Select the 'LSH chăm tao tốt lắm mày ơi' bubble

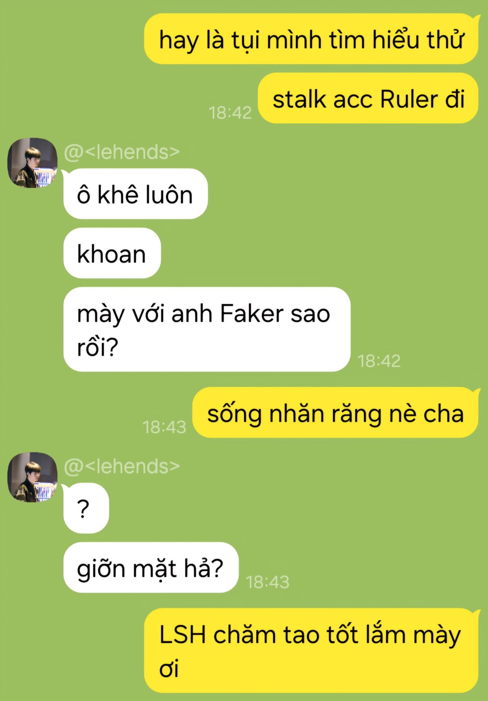coord(311,650)
